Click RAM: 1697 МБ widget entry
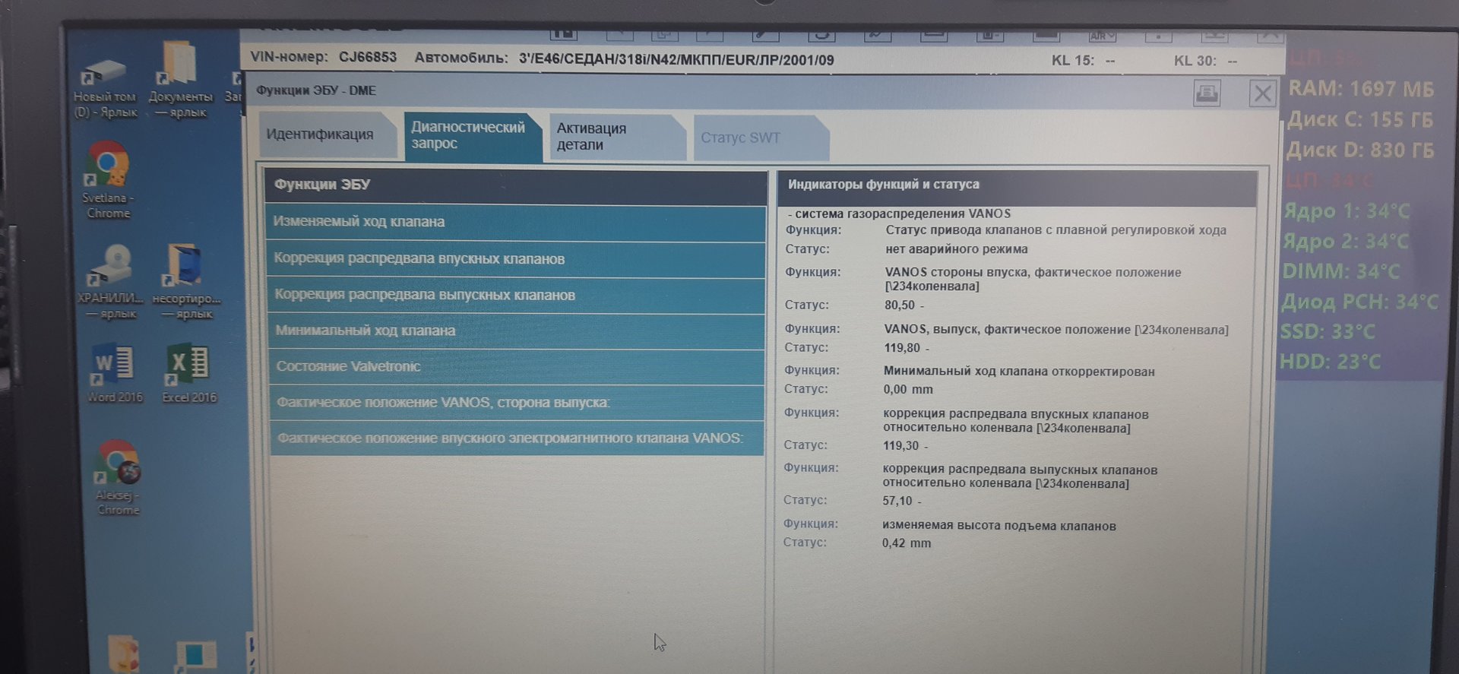The image size is (1459, 674). pos(1361,90)
